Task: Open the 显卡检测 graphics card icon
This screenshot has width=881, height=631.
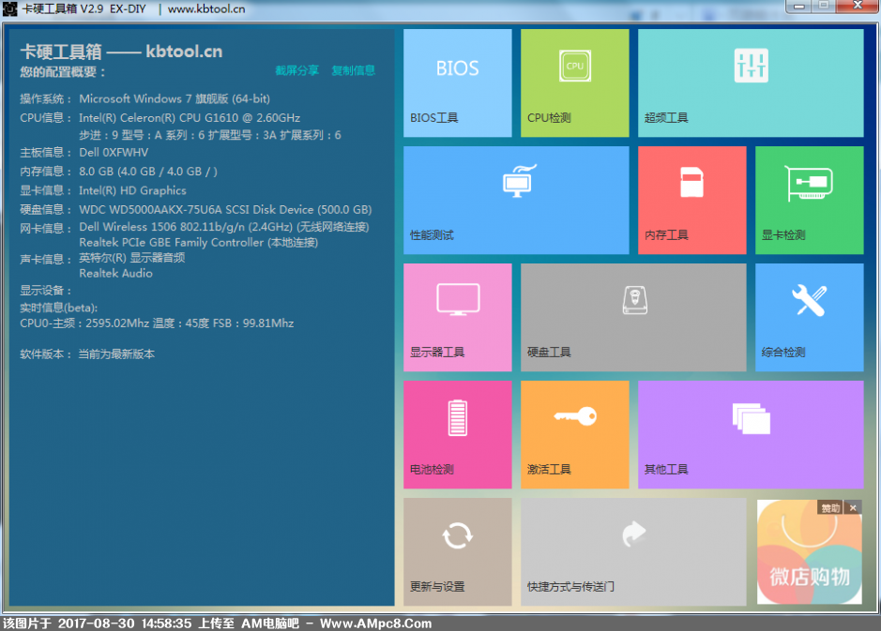Action: coord(809,183)
